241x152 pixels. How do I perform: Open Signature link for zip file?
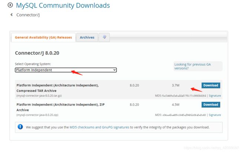(x=215, y=115)
